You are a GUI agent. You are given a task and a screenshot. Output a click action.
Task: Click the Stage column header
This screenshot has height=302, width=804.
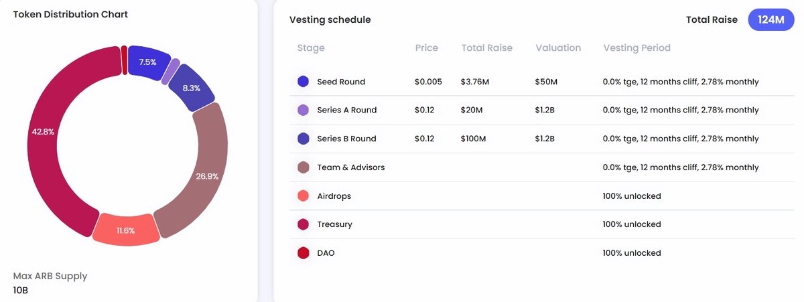311,48
